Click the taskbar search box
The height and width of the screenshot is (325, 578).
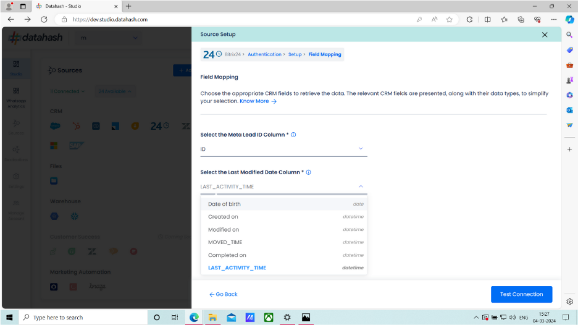83,317
